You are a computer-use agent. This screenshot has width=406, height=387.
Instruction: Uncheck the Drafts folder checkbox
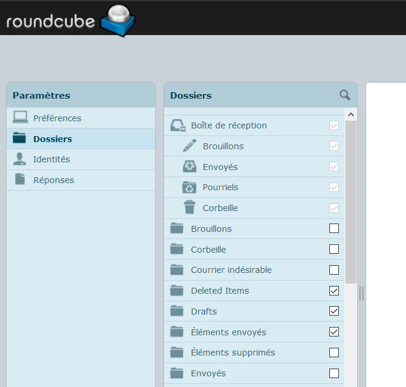pos(334,311)
